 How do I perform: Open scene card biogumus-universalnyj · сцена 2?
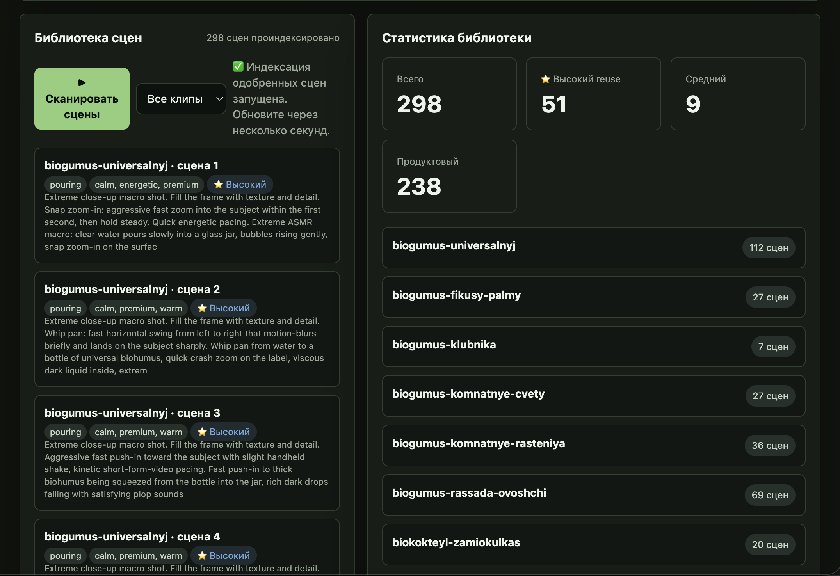click(187, 329)
